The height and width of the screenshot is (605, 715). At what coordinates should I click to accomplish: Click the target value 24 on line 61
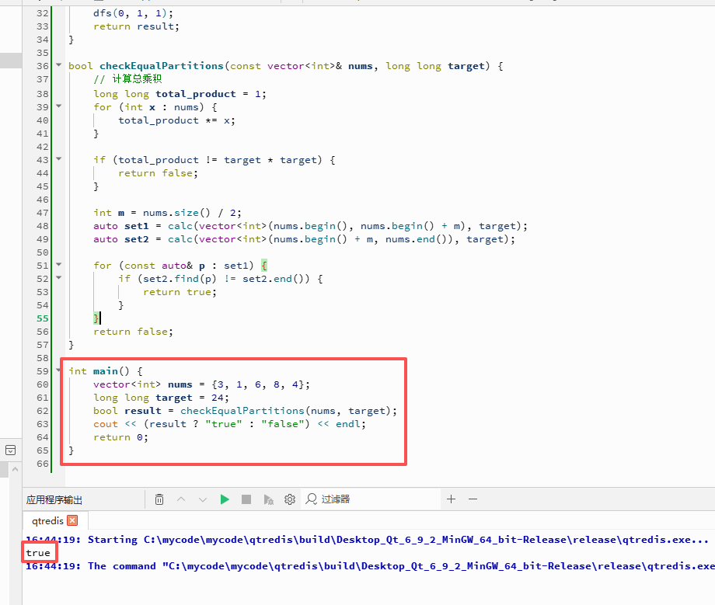[x=217, y=398]
